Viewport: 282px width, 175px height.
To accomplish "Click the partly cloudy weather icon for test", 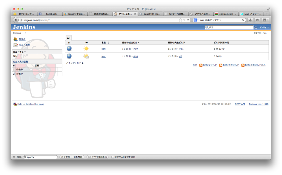I will pyautogui.click(x=86, y=56).
